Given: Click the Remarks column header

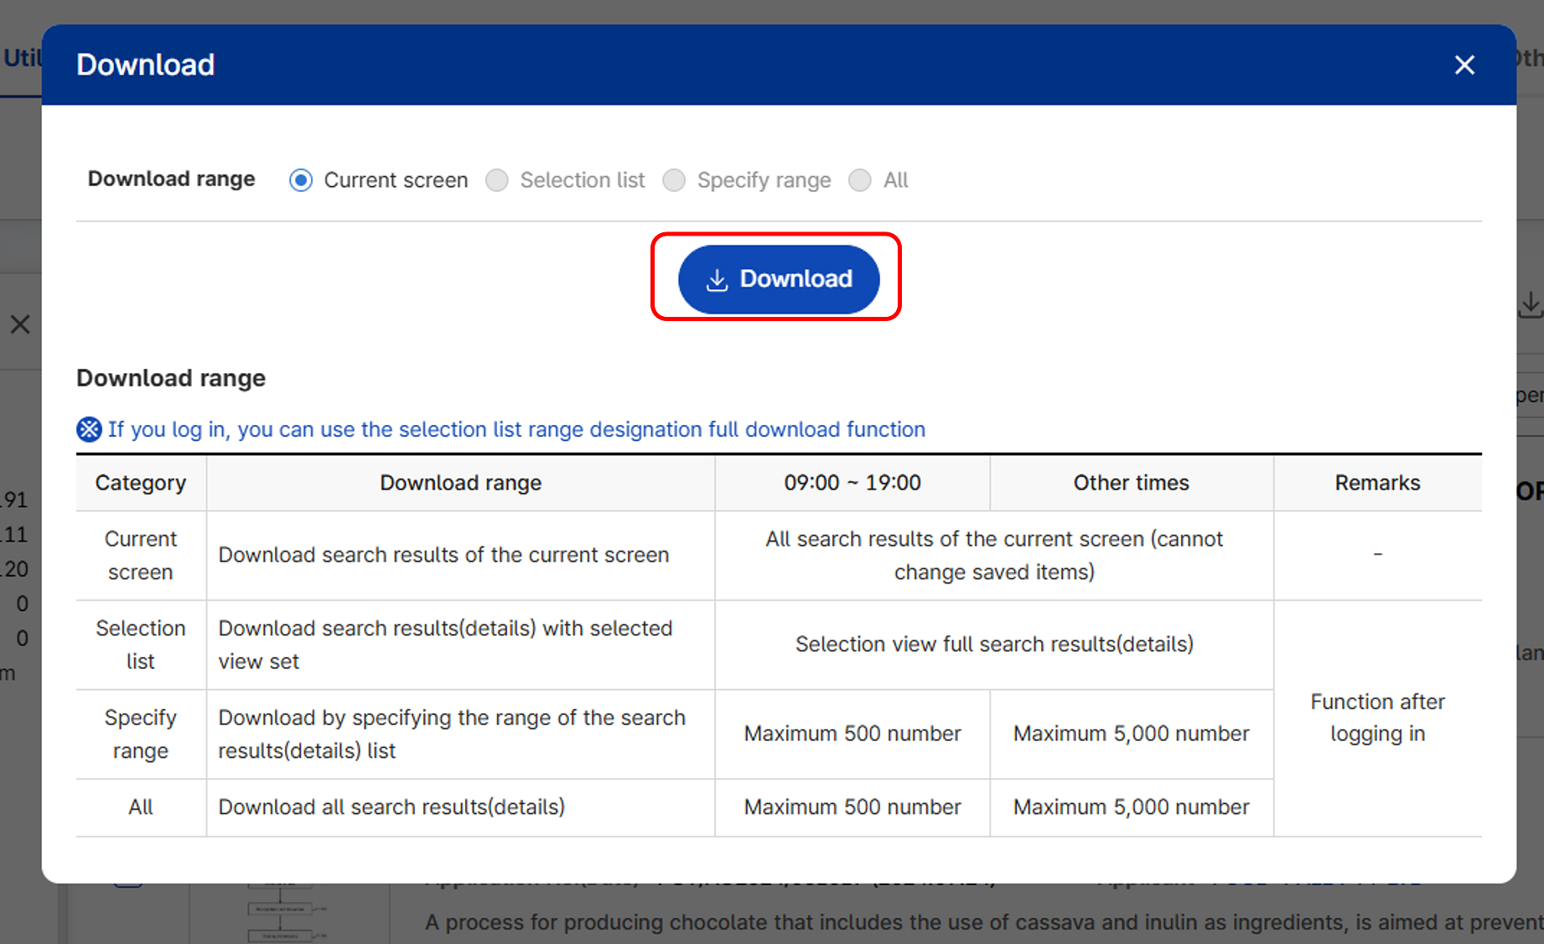Looking at the screenshot, I should point(1377,483).
